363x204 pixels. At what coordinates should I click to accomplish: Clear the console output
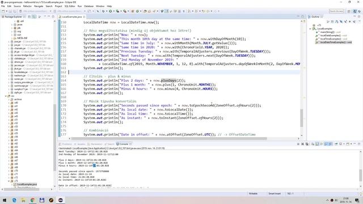pyautogui.click(x=313, y=144)
